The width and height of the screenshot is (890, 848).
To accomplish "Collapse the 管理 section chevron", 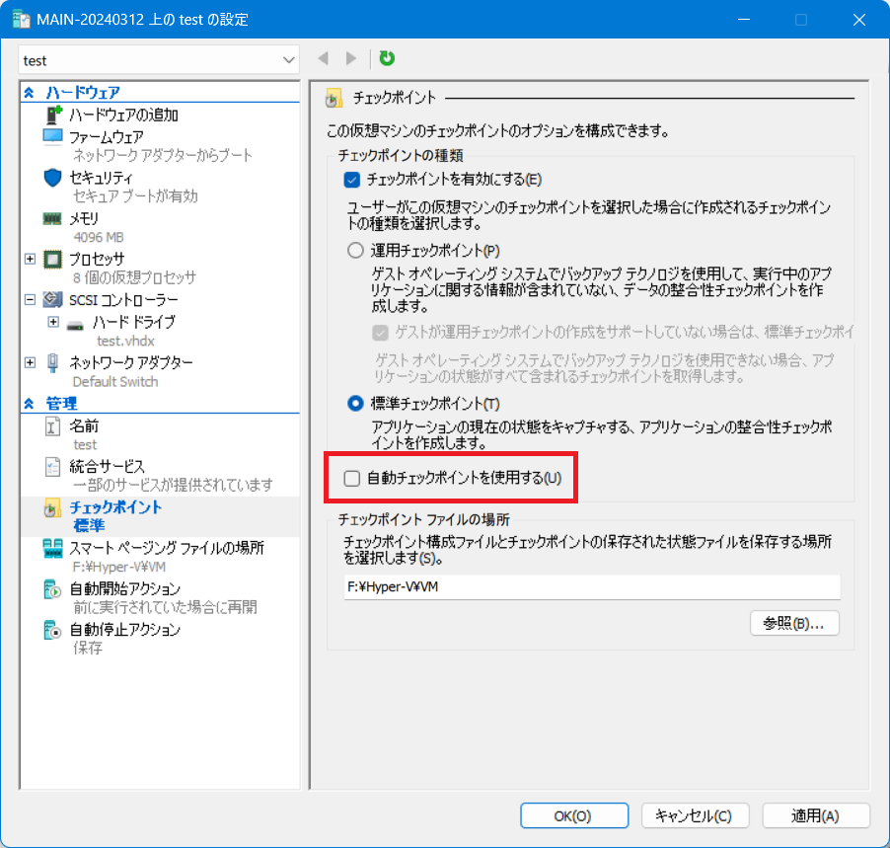I will [x=29, y=403].
